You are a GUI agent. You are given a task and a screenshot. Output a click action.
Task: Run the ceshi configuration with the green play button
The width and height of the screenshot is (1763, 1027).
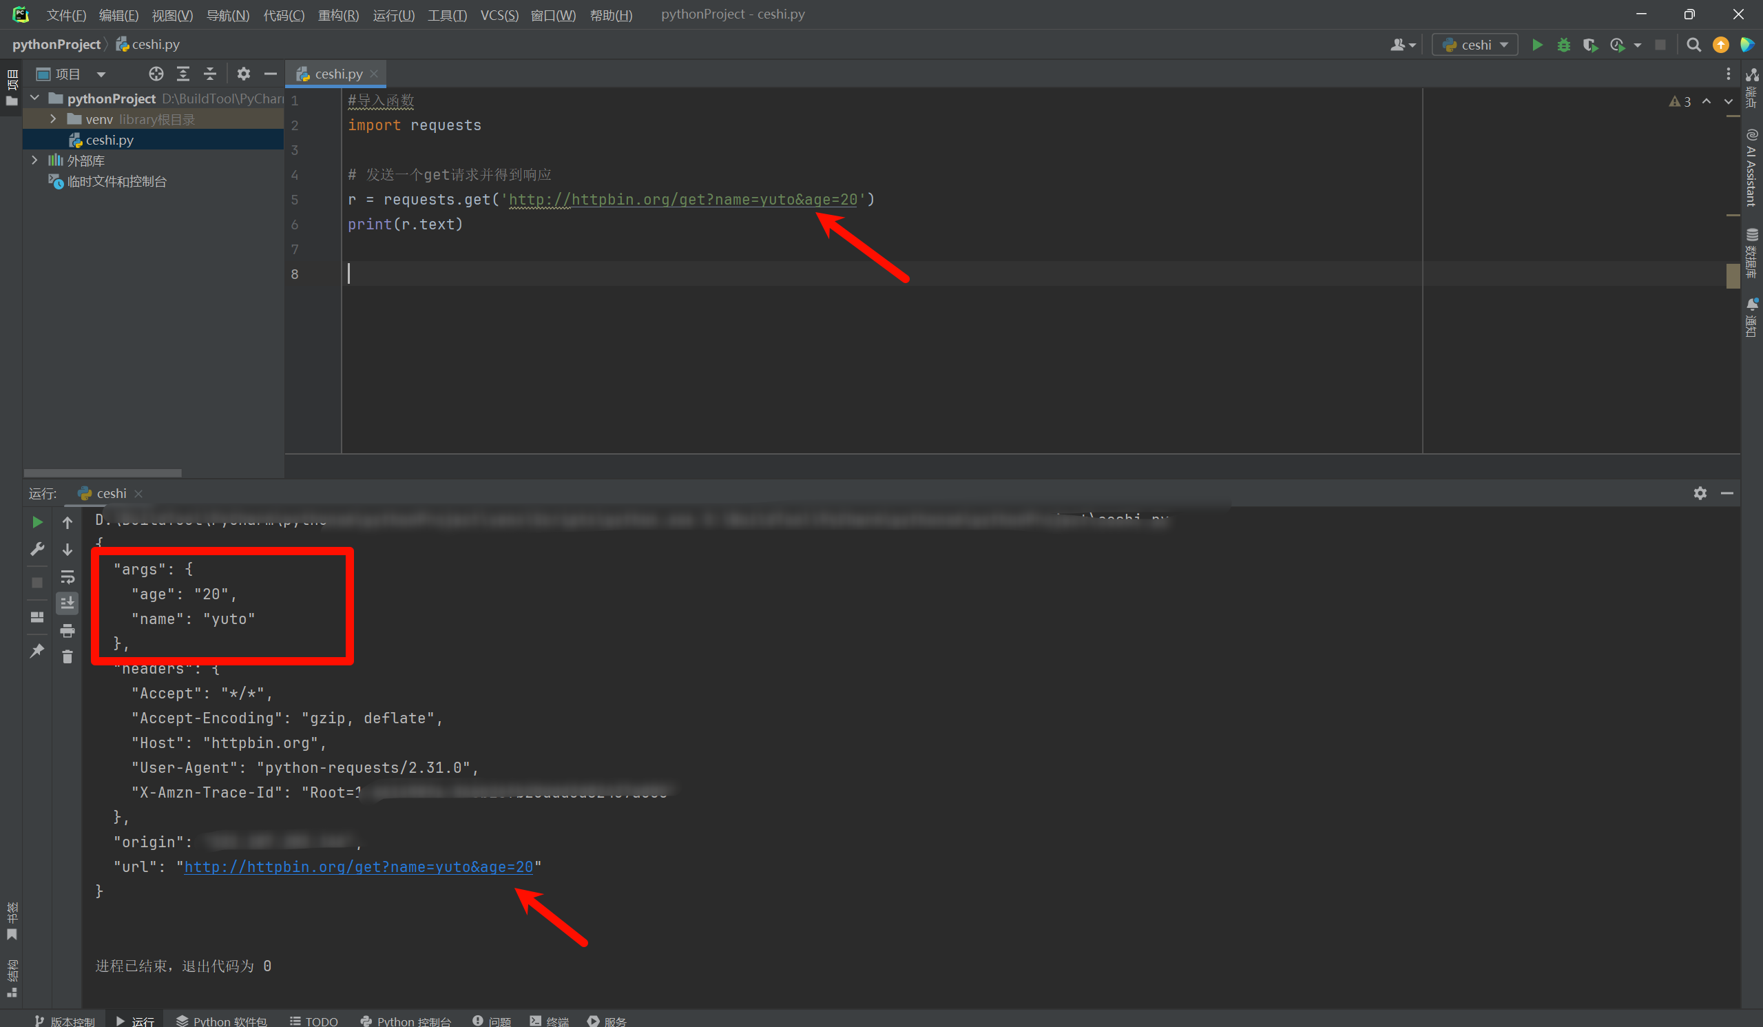[x=1537, y=45]
